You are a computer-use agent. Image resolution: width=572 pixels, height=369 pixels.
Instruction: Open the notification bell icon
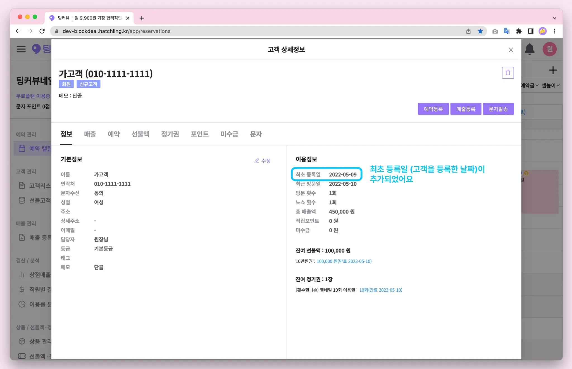pos(529,49)
